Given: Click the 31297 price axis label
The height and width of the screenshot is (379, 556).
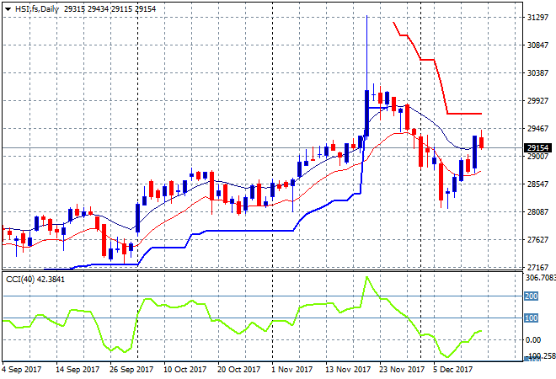Looking at the screenshot, I should (537, 18).
